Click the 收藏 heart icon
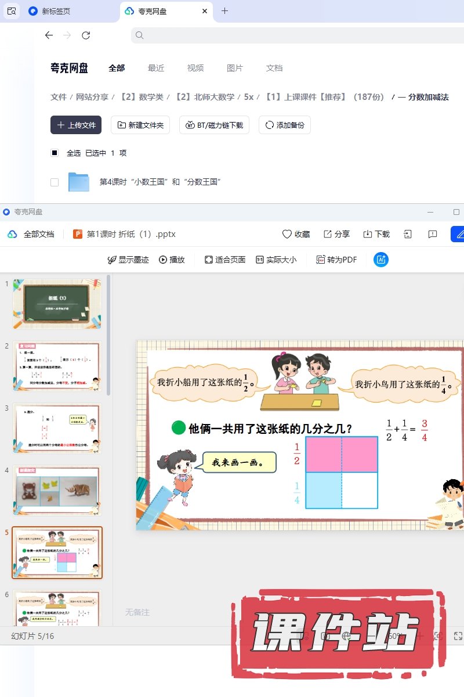 [287, 234]
